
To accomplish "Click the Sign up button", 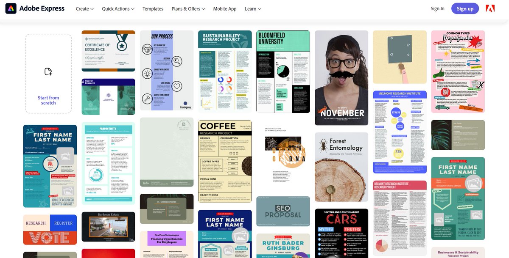I will click(465, 8).
